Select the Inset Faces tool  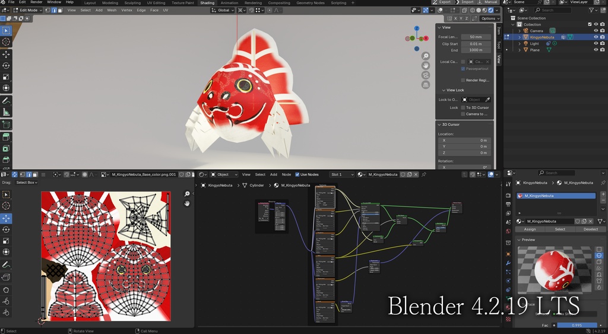(x=6, y=148)
